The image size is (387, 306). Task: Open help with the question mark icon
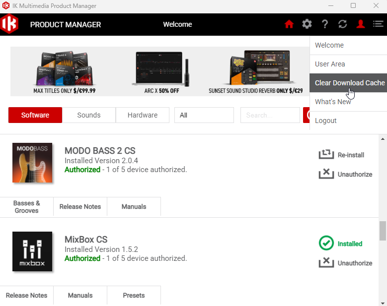pos(325,24)
